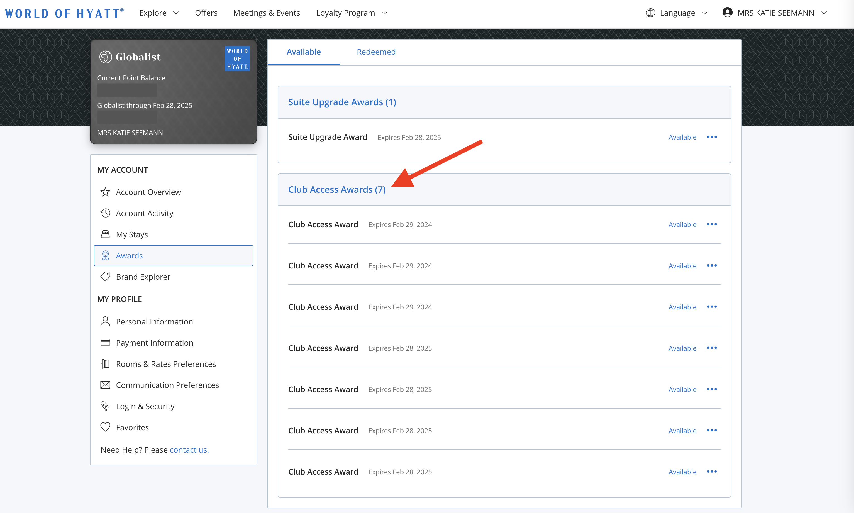Open the My Stays page
The width and height of the screenshot is (854, 513).
[132, 234]
